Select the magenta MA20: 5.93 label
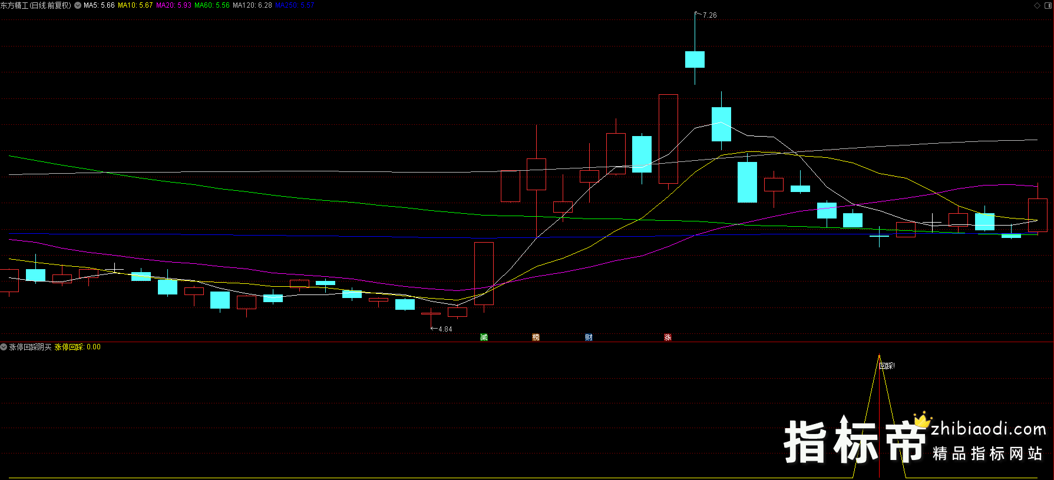1054x480 pixels. [x=174, y=5]
